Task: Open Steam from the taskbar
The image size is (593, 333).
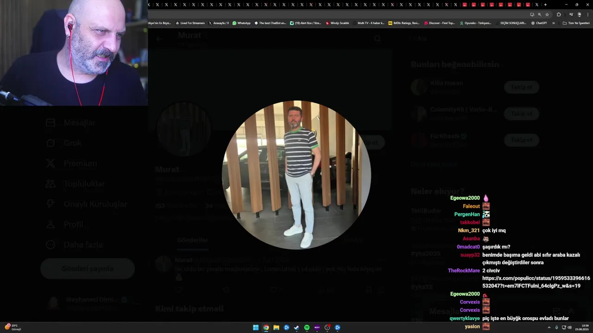Action: pos(296,327)
